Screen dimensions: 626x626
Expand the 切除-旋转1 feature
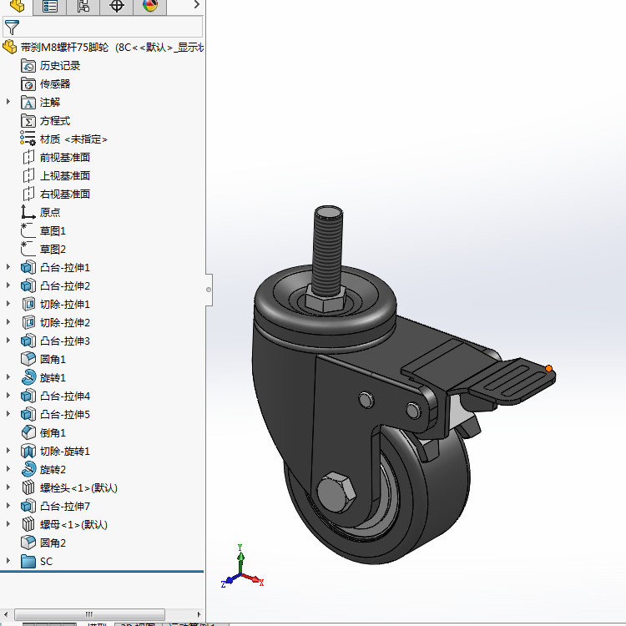pos(8,451)
